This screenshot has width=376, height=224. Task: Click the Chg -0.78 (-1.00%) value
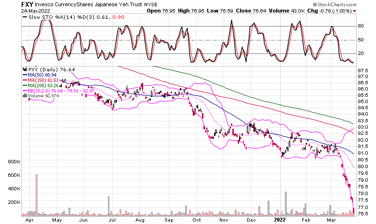(329, 11)
